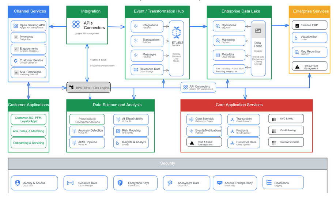Viewport: 336px width, 197px height.
Task: Click the Anonymize Data magnifier icon
Action: tap(170, 183)
